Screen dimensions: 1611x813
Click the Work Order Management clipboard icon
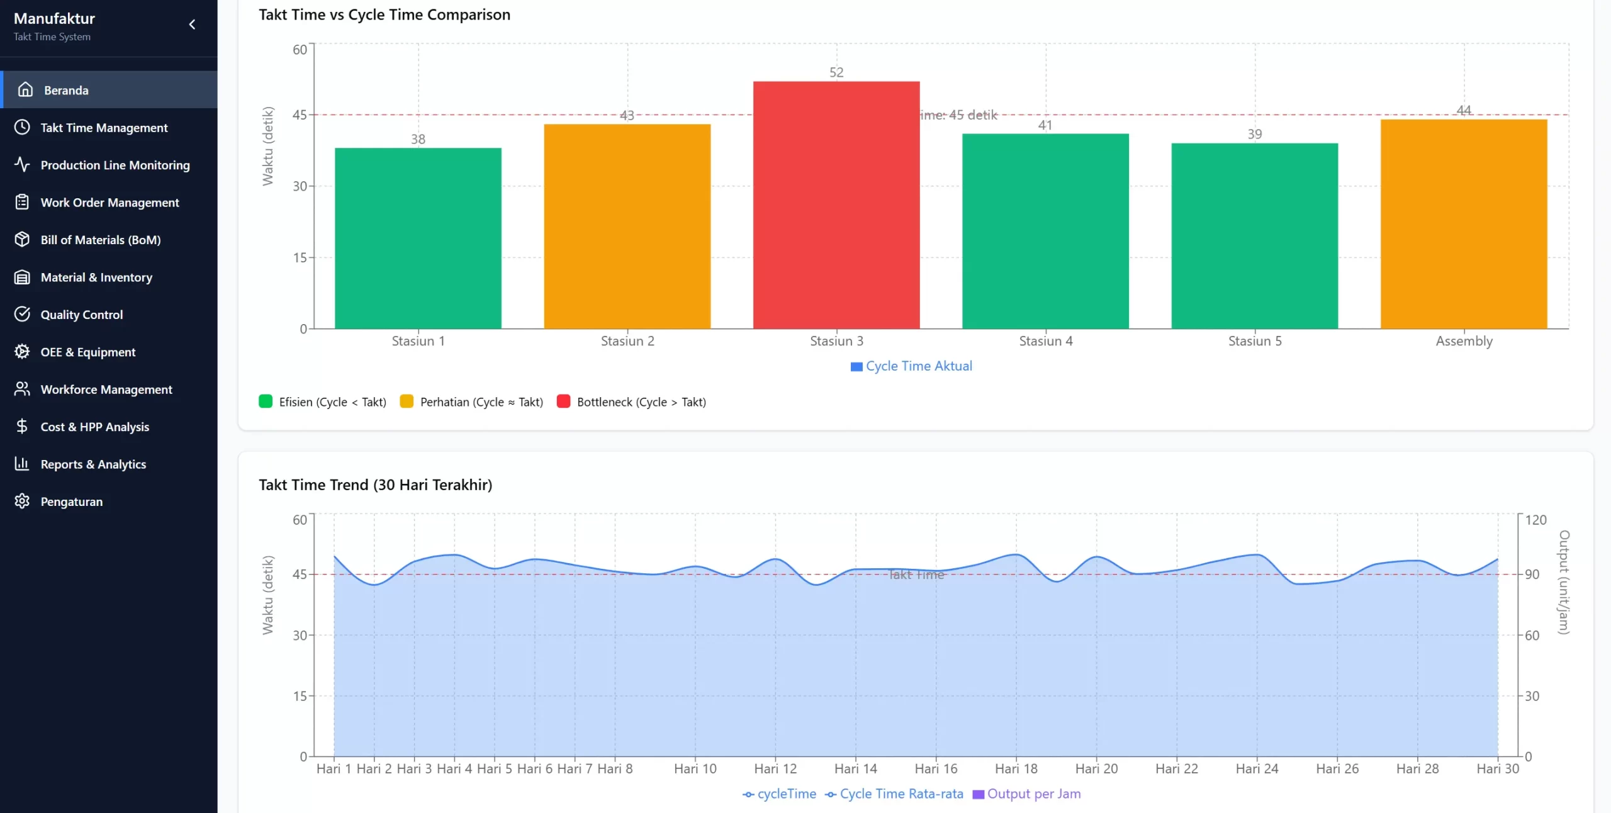[x=22, y=202]
